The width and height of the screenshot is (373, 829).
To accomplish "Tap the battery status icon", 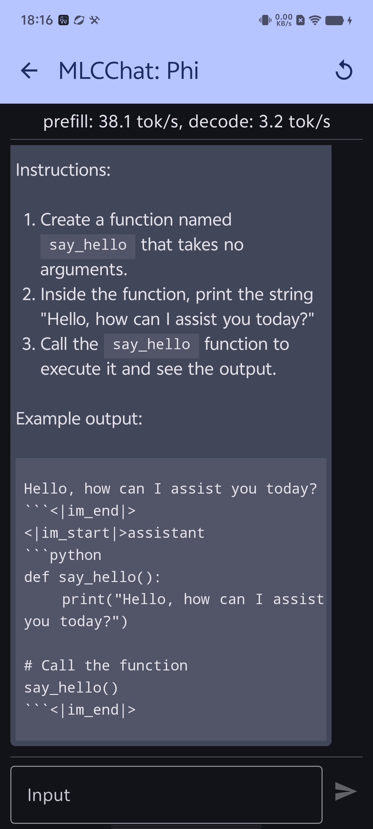I will click(334, 20).
